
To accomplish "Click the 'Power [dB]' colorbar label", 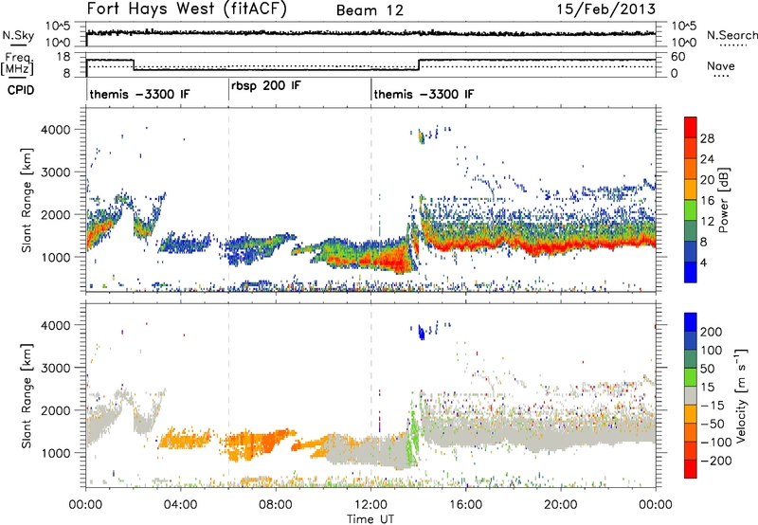I will (x=724, y=200).
